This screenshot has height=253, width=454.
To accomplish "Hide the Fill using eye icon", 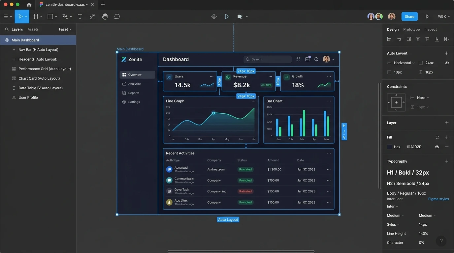I will pyautogui.click(x=437, y=147).
